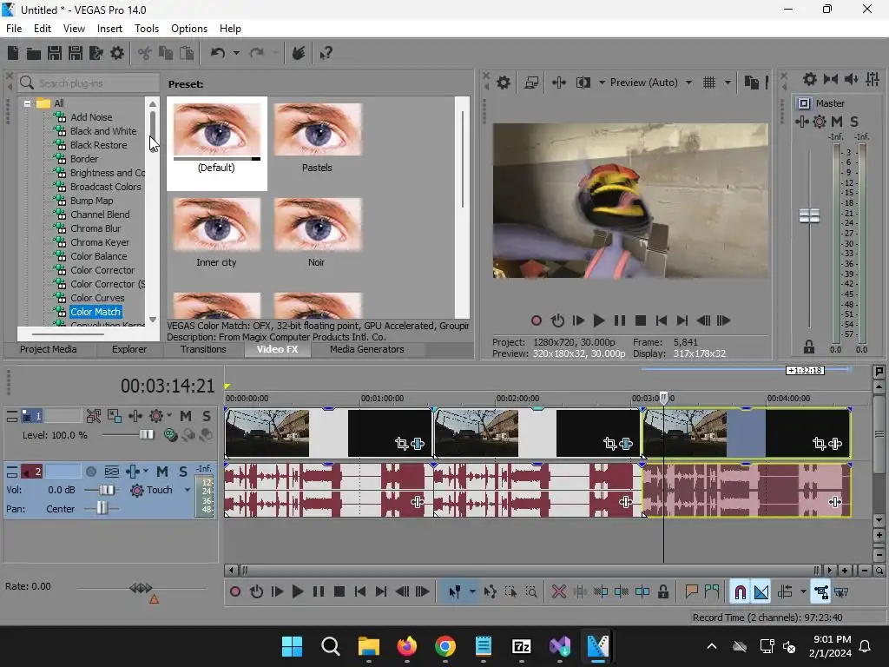This screenshot has width=889, height=667.
Task: Toggle Lock Envelopes to Events button
Action: point(821,592)
